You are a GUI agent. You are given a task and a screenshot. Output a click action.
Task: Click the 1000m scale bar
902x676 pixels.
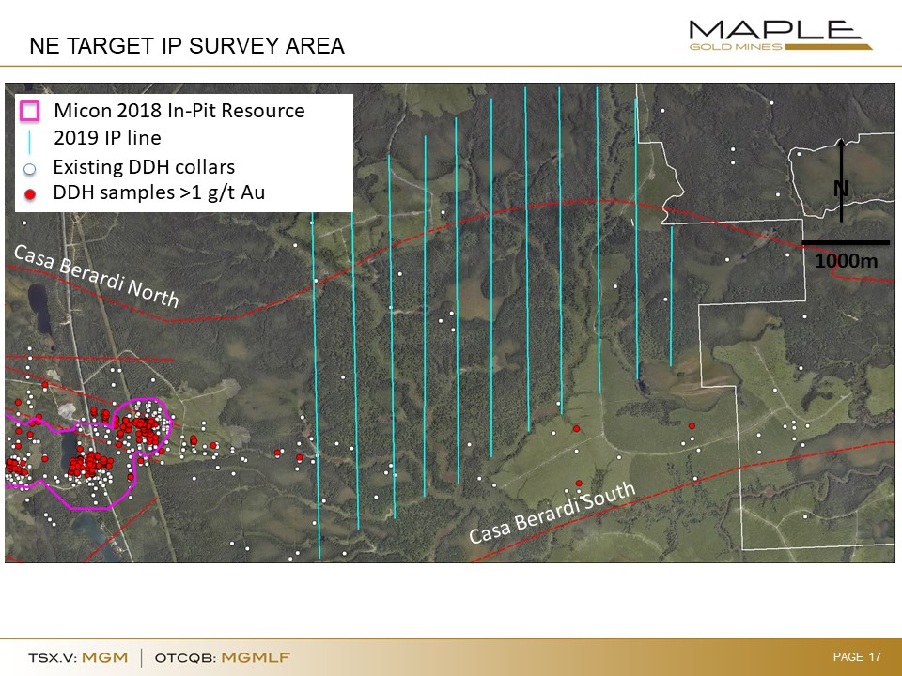[x=846, y=242]
